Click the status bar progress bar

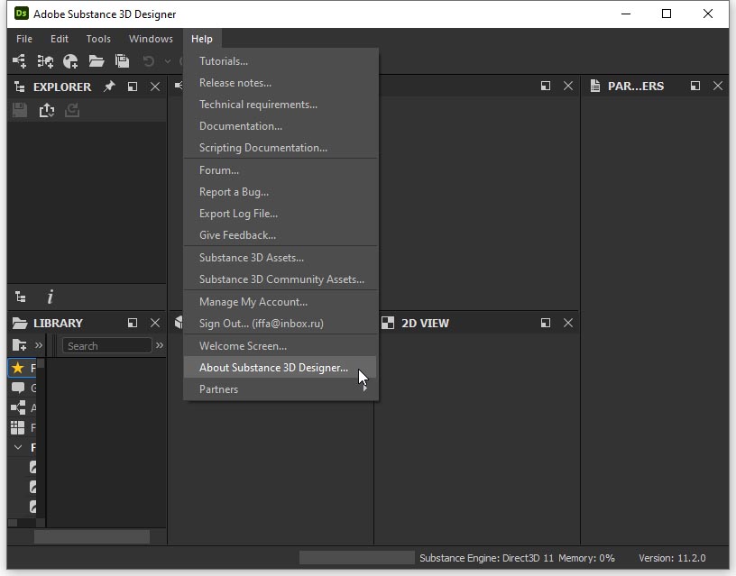pyautogui.click(x=357, y=558)
